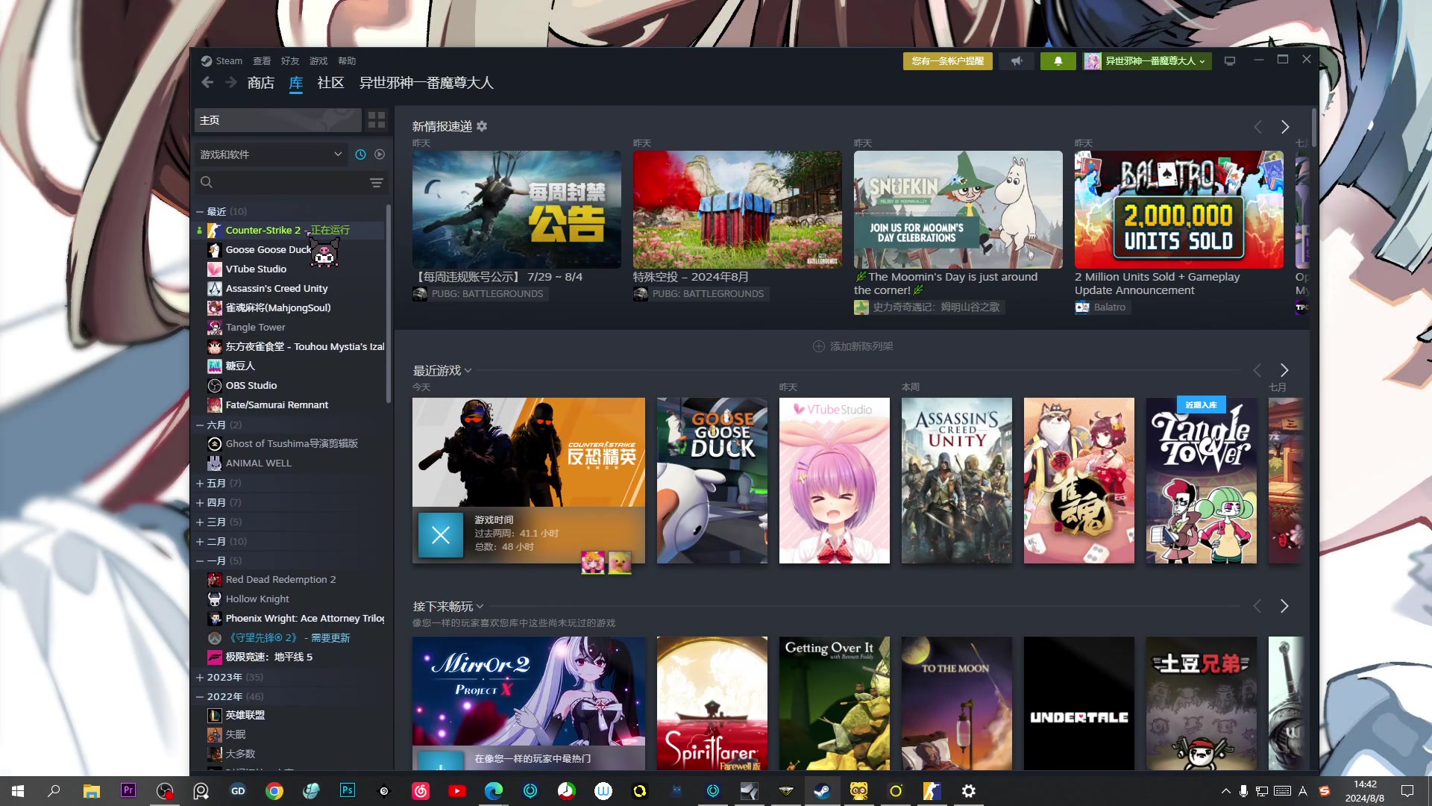Click the Big Picture mode monitor icon
Viewport: 1432px width, 806px height.
pyautogui.click(x=1230, y=61)
